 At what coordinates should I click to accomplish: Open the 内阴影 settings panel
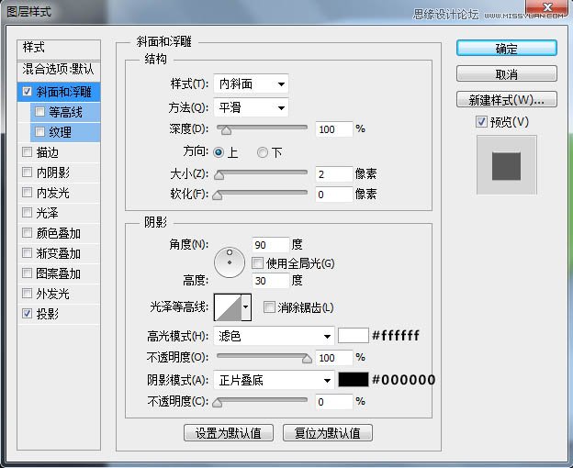coord(53,173)
